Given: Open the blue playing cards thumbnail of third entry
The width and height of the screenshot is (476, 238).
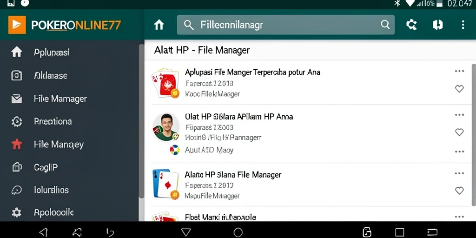Looking at the screenshot, I should [x=165, y=184].
